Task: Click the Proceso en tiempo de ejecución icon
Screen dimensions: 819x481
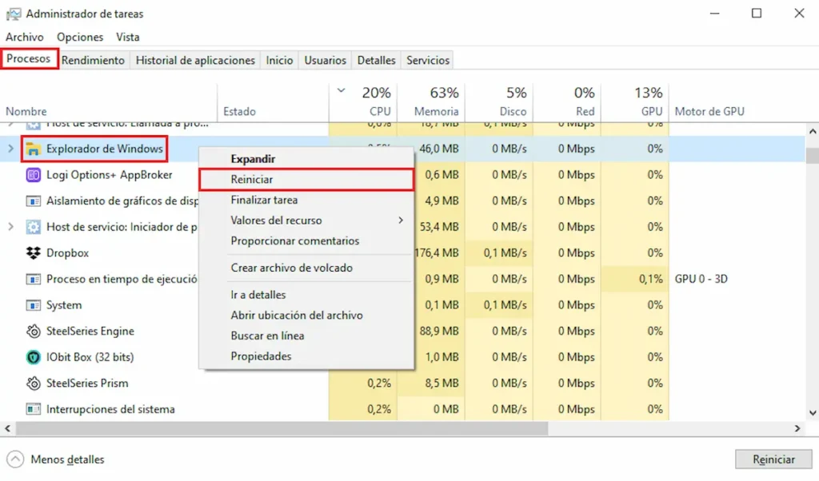Action: click(34, 279)
